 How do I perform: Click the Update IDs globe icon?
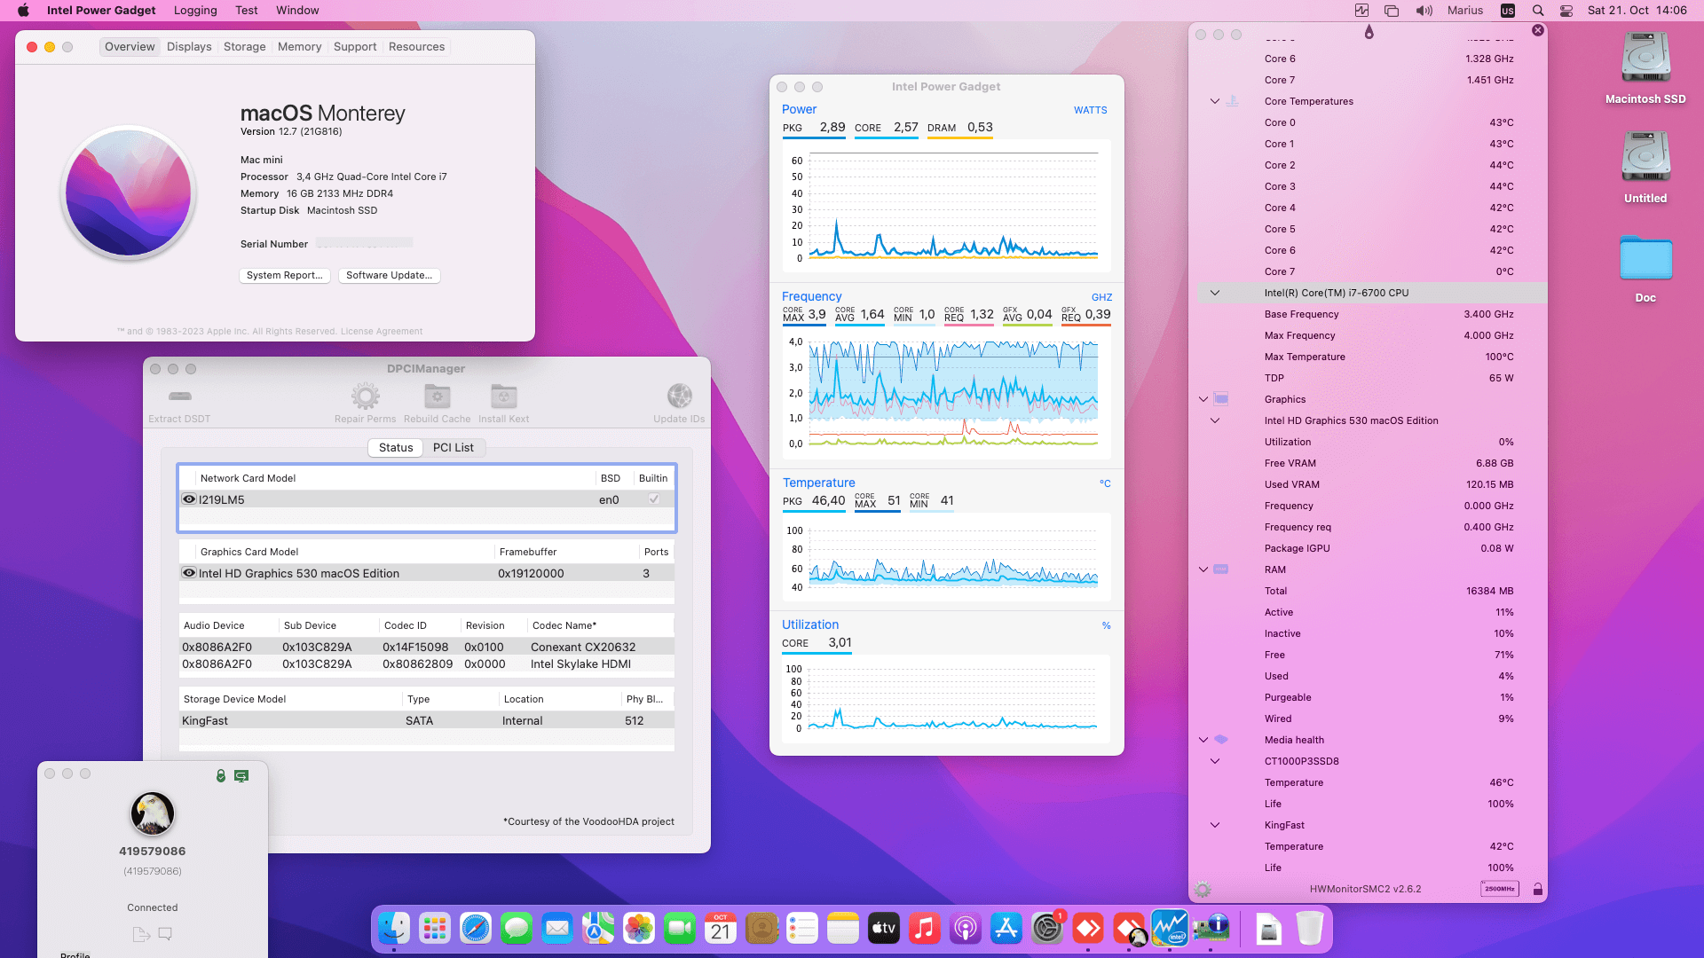coord(679,397)
